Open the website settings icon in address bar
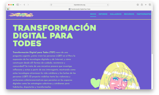Viewport: 159px width, 95px height. click(51, 5)
